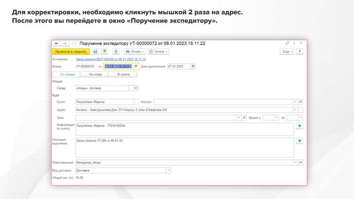Click the по time input
Image resolution: width=354 pixels, height=199 pixels.
[x=292, y=118]
